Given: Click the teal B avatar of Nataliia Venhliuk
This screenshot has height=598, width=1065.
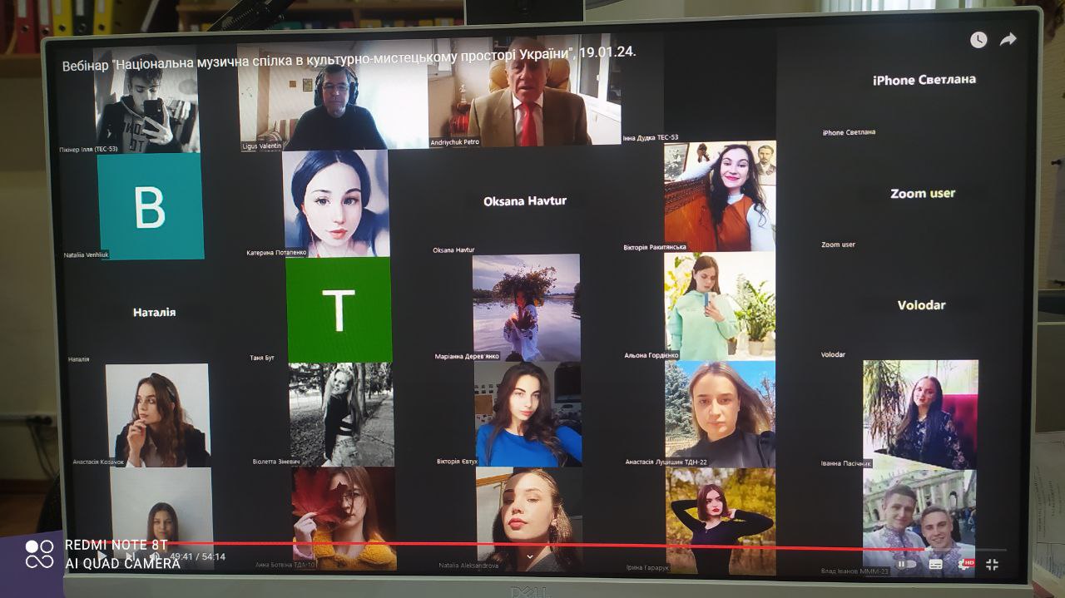Looking at the screenshot, I should (x=151, y=206).
